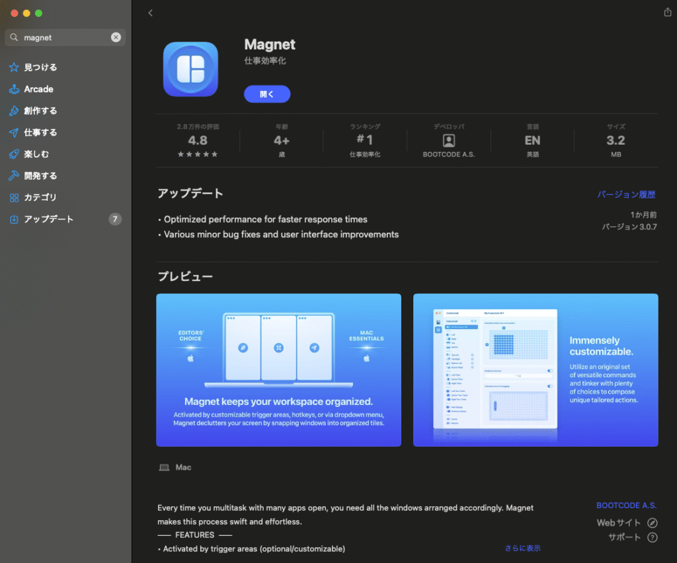The image size is (677, 563).
Task: Click the hammer icon beside 開発する
Action: click(14, 176)
